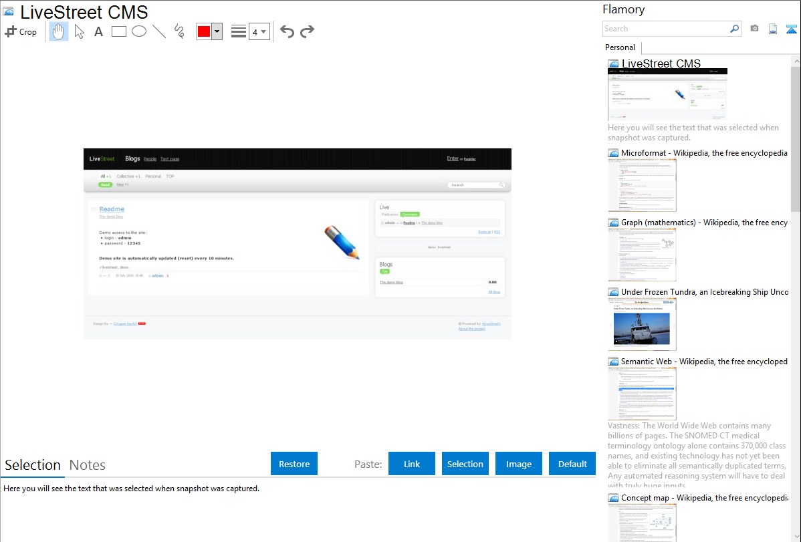Open the Under Frozen Tundra snapshot thumbnail

[642, 324]
